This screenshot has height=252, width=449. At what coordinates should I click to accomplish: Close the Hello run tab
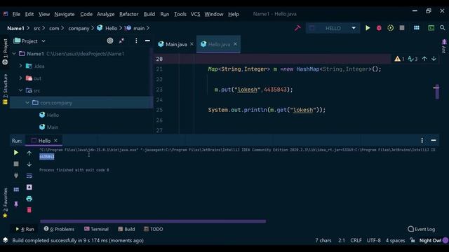tap(55, 141)
